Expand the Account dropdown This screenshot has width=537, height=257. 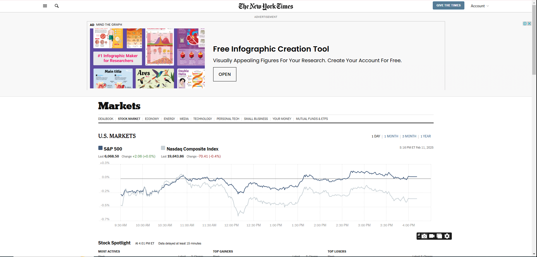pos(479,6)
